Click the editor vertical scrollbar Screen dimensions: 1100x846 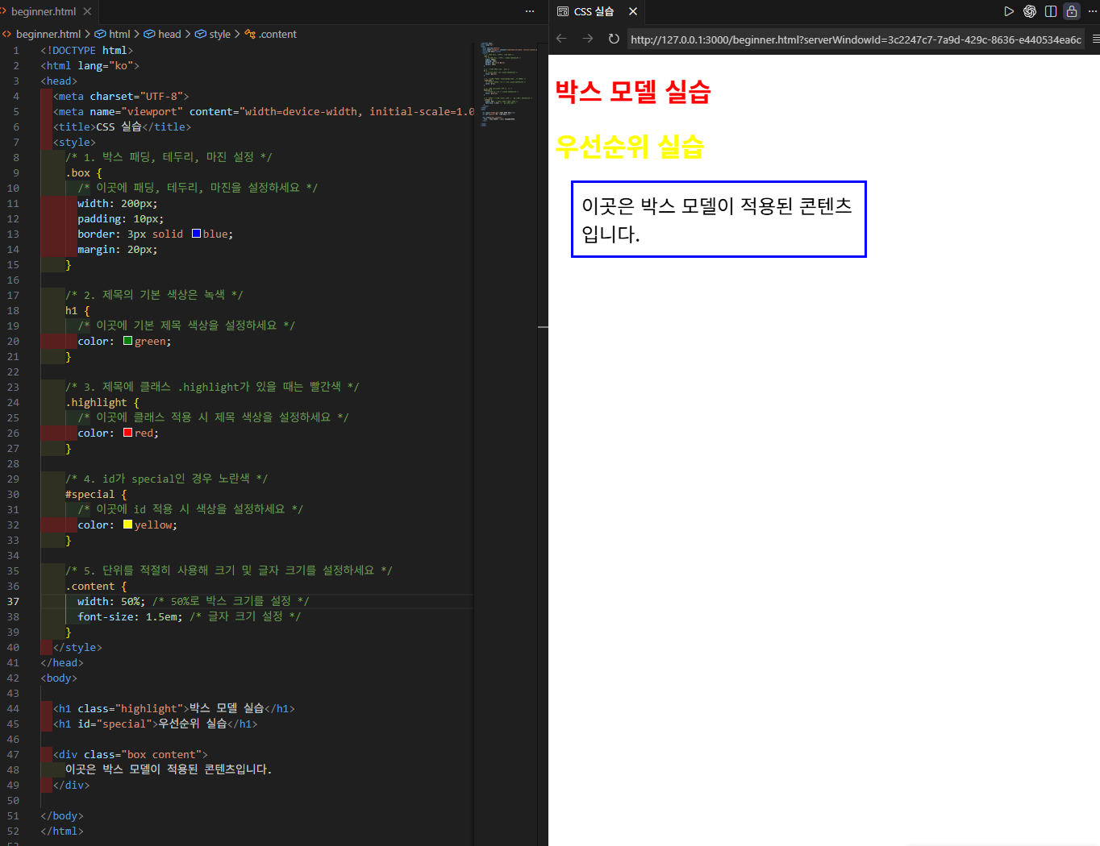tap(543, 444)
